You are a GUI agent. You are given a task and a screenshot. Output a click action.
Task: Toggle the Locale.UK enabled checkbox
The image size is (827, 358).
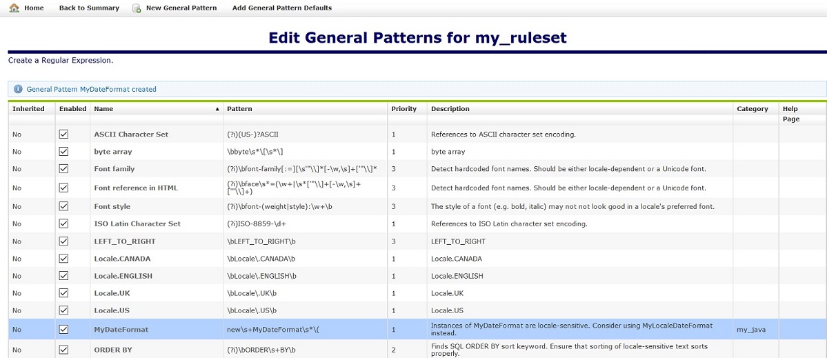(64, 293)
